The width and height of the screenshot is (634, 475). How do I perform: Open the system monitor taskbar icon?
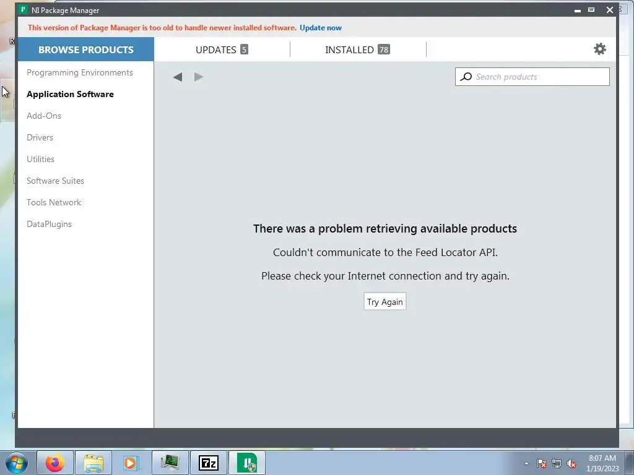tap(170, 463)
